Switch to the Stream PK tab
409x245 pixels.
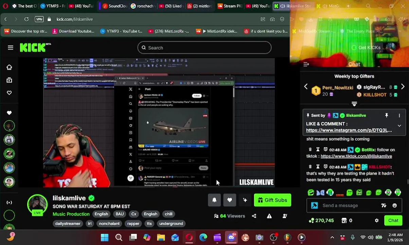[x=229, y=6]
